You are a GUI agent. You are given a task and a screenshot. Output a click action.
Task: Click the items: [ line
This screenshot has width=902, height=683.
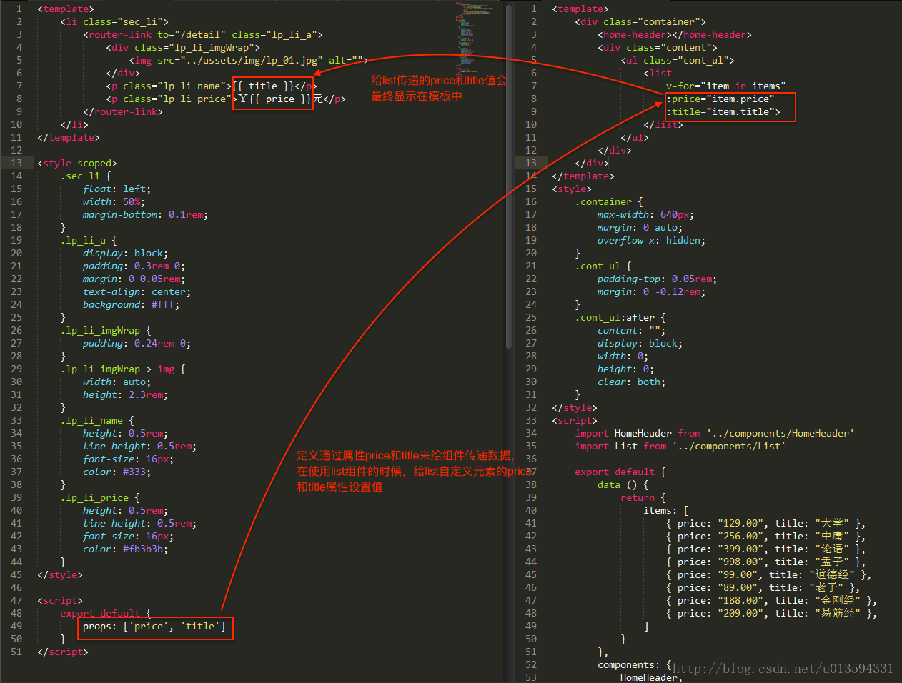666,510
